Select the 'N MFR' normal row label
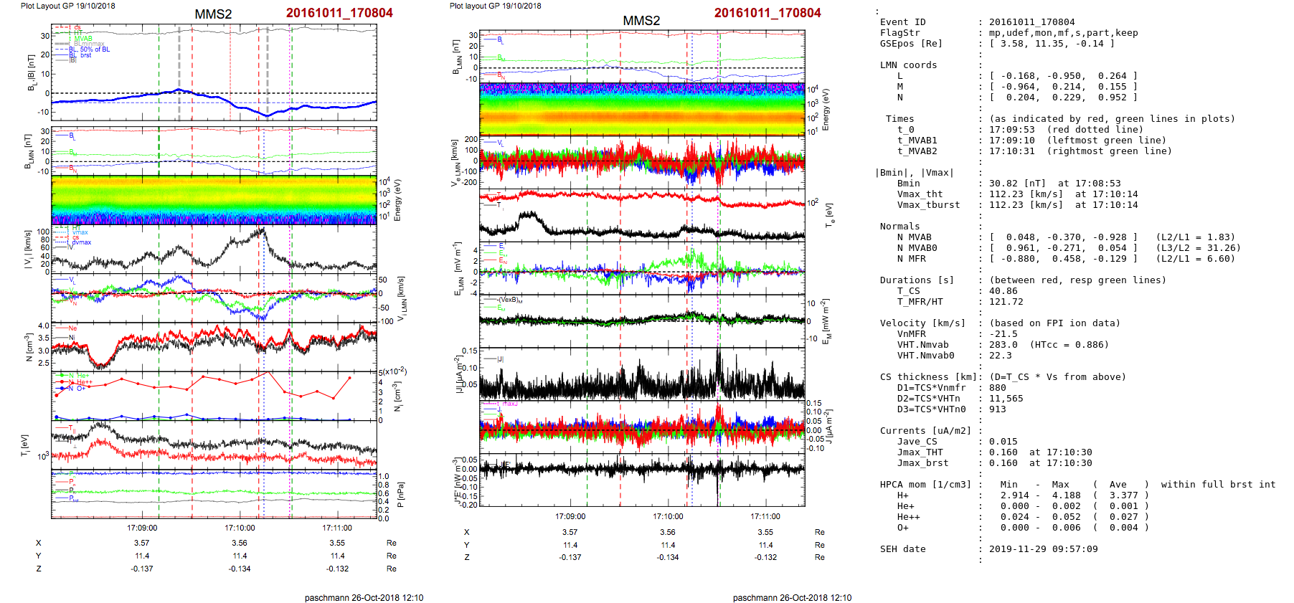Screen dimensions: 1294x603 tap(911, 259)
